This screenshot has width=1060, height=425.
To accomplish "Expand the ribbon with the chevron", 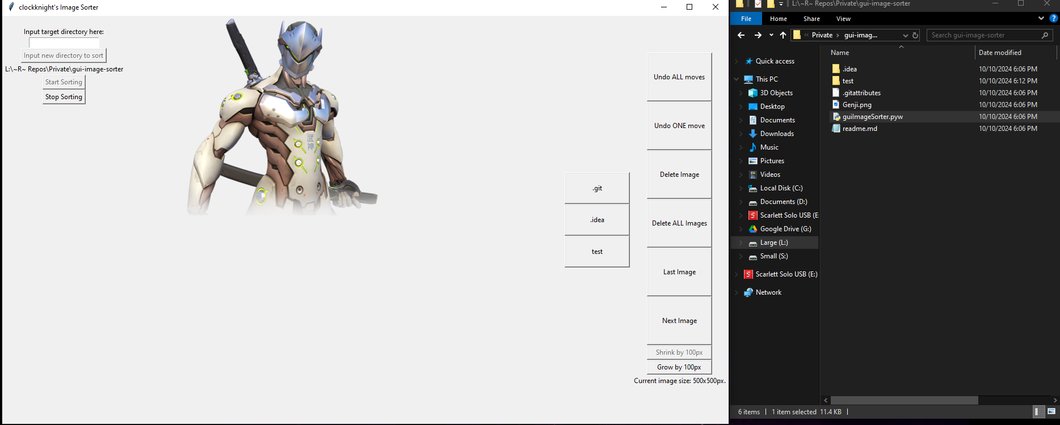I will pyautogui.click(x=1041, y=18).
